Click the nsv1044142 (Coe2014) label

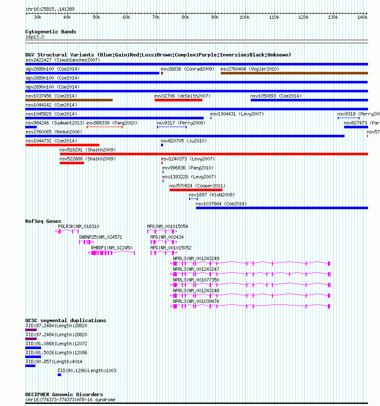(x=51, y=105)
